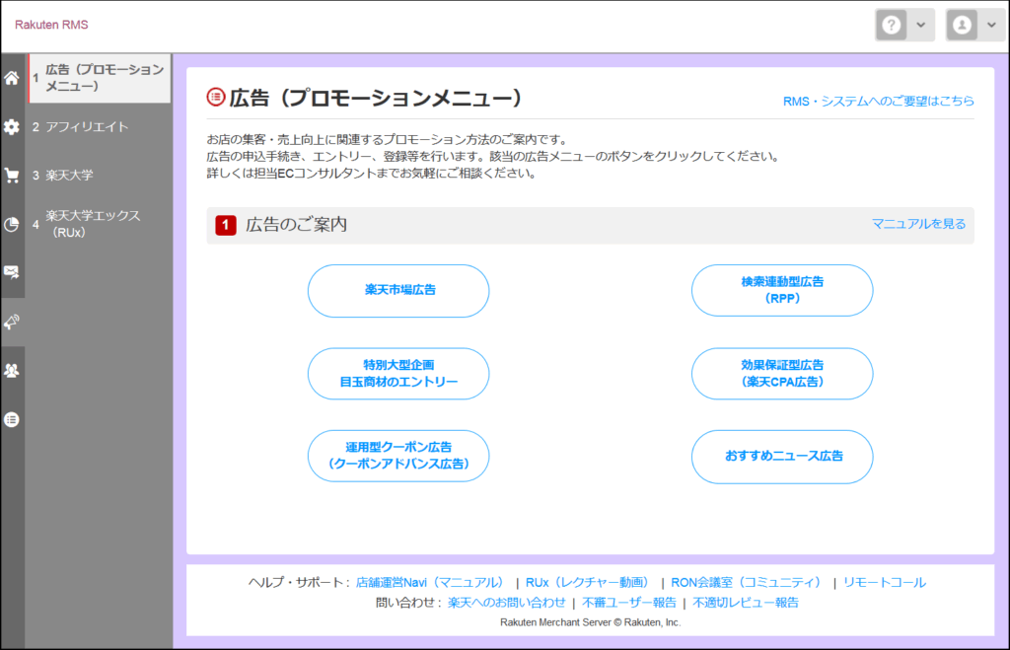This screenshot has width=1010, height=650.
Task: Open the list menu sidebar icon
Action: [x=12, y=419]
